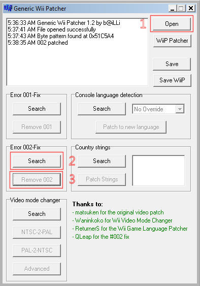This screenshot has width=200, height=286.
Task: Search for Country strings
Action: [x=102, y=161]
